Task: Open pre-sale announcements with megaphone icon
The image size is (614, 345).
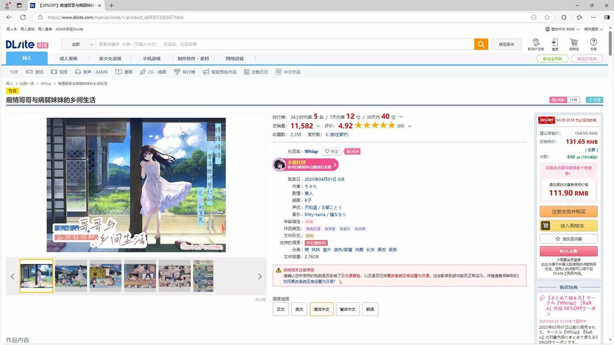Action: click(219, 72)
